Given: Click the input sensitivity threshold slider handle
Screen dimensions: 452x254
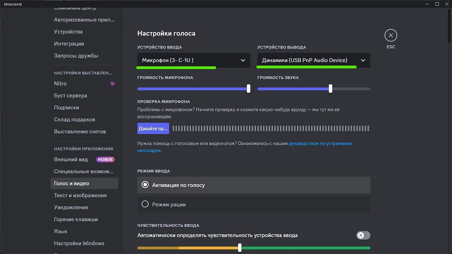Looking at the screenshot, I should click(x=240, y=248).
